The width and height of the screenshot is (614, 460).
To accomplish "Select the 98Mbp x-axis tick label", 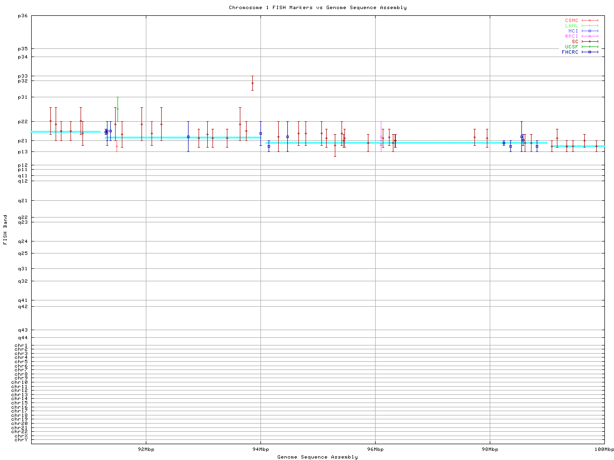I will 490,449.
